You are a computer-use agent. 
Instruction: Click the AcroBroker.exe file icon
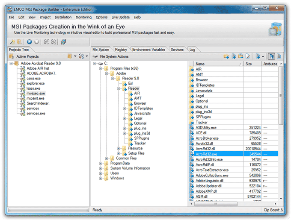(193, 138)
